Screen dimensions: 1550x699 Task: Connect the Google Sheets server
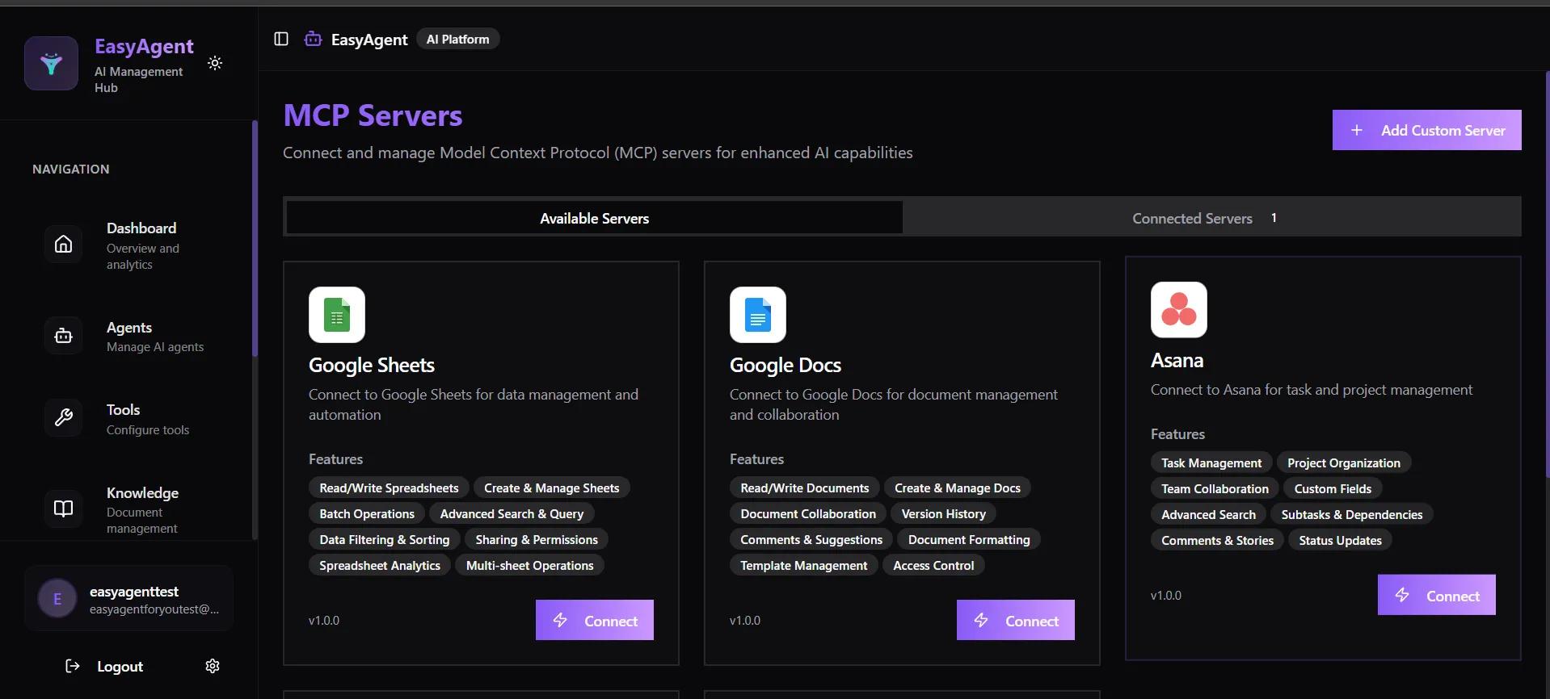point(594,620)
